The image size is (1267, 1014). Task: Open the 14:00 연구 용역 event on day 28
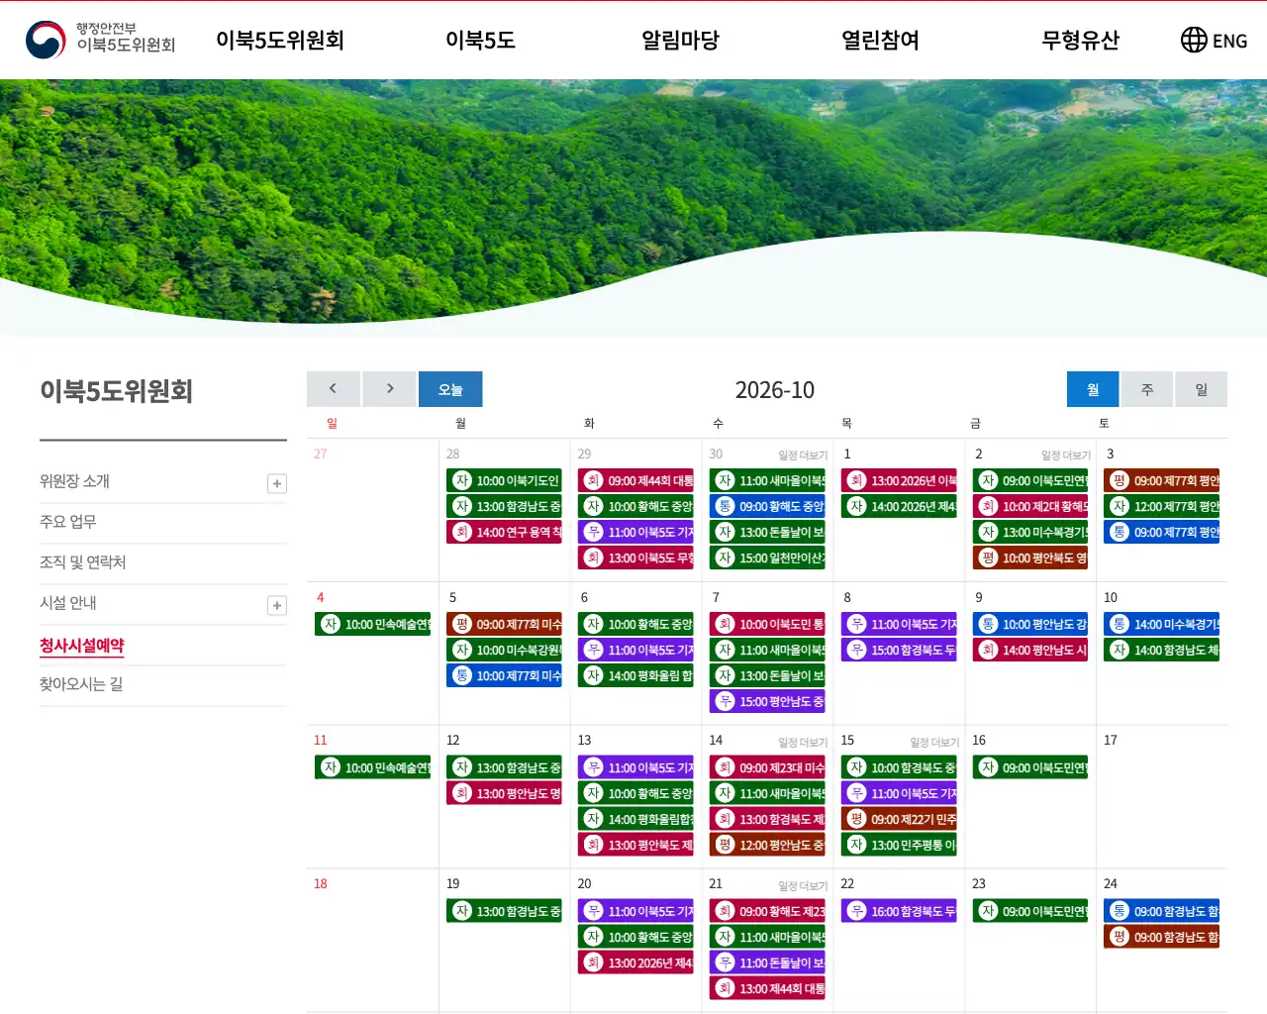pos(504,532)
